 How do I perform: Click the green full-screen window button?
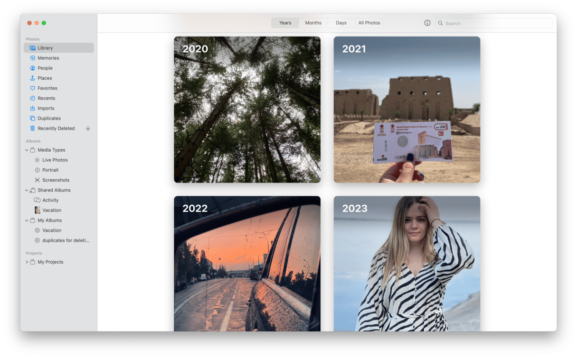(44, 23)
